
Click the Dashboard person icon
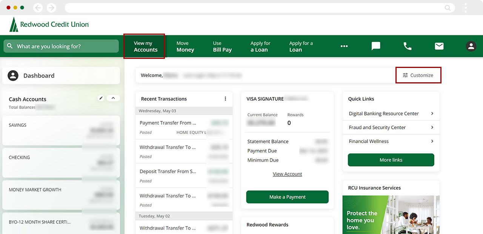point(13,75)
